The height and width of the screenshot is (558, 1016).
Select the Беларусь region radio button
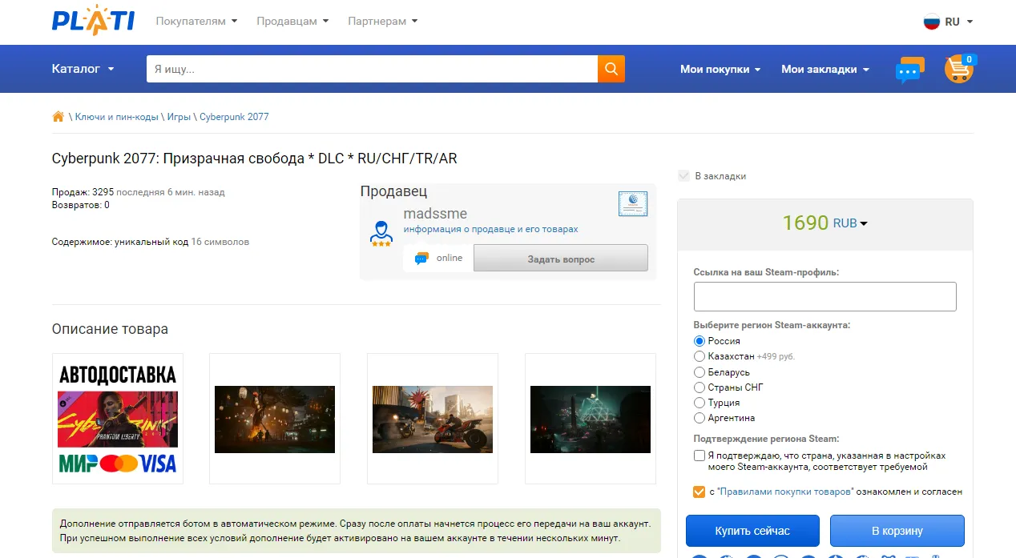tap(700, 372)
